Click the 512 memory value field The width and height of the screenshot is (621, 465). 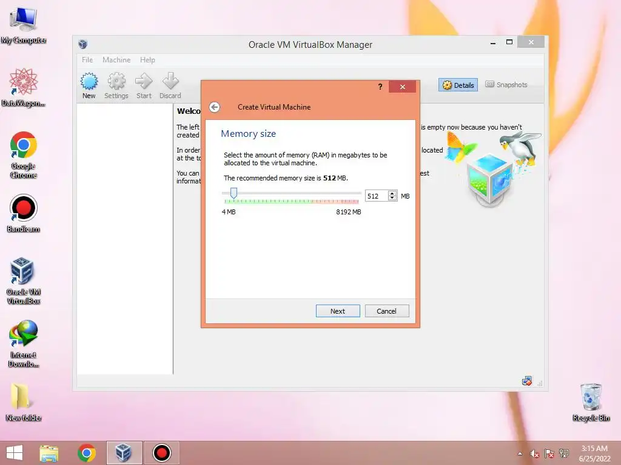click(x=376, y=196)
